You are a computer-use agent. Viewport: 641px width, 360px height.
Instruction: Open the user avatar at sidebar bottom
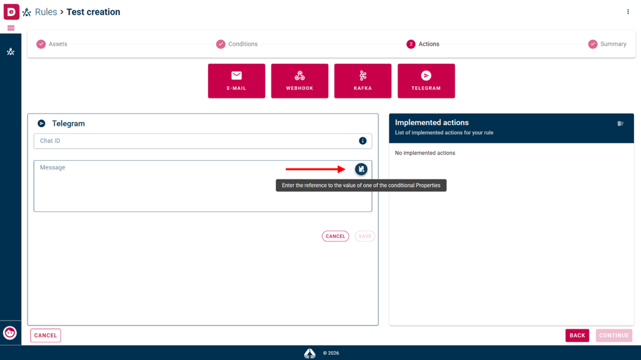[x=10, y=333]
